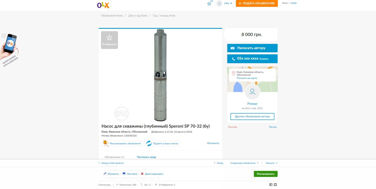
Task: Click the pencil Изменить action
Action: pyautogui.click(x=111, y=174)
